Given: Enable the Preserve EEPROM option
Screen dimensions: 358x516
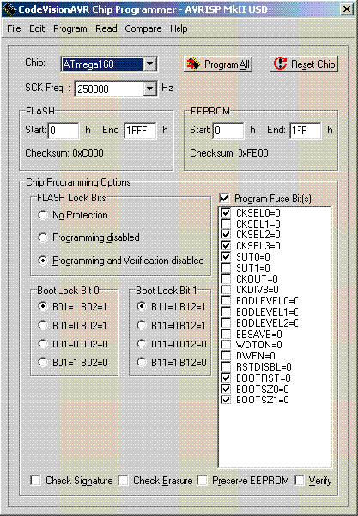Looking at the screenshot, I should click(203, 481).
